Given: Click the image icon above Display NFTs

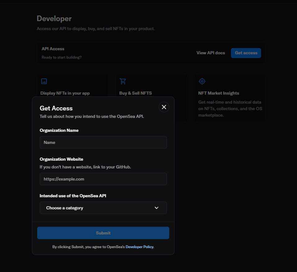Looking at the screenshot, I should [x=44, y=81].
